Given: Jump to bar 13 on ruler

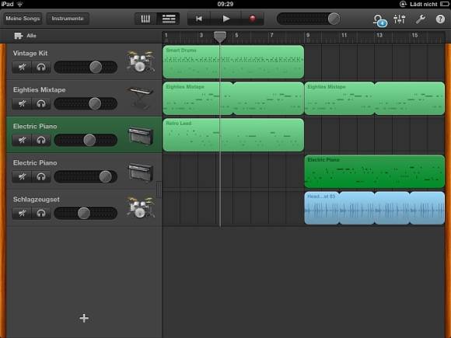Looking at the screenshot, I should pyautogui.click(x=379, y=36).
